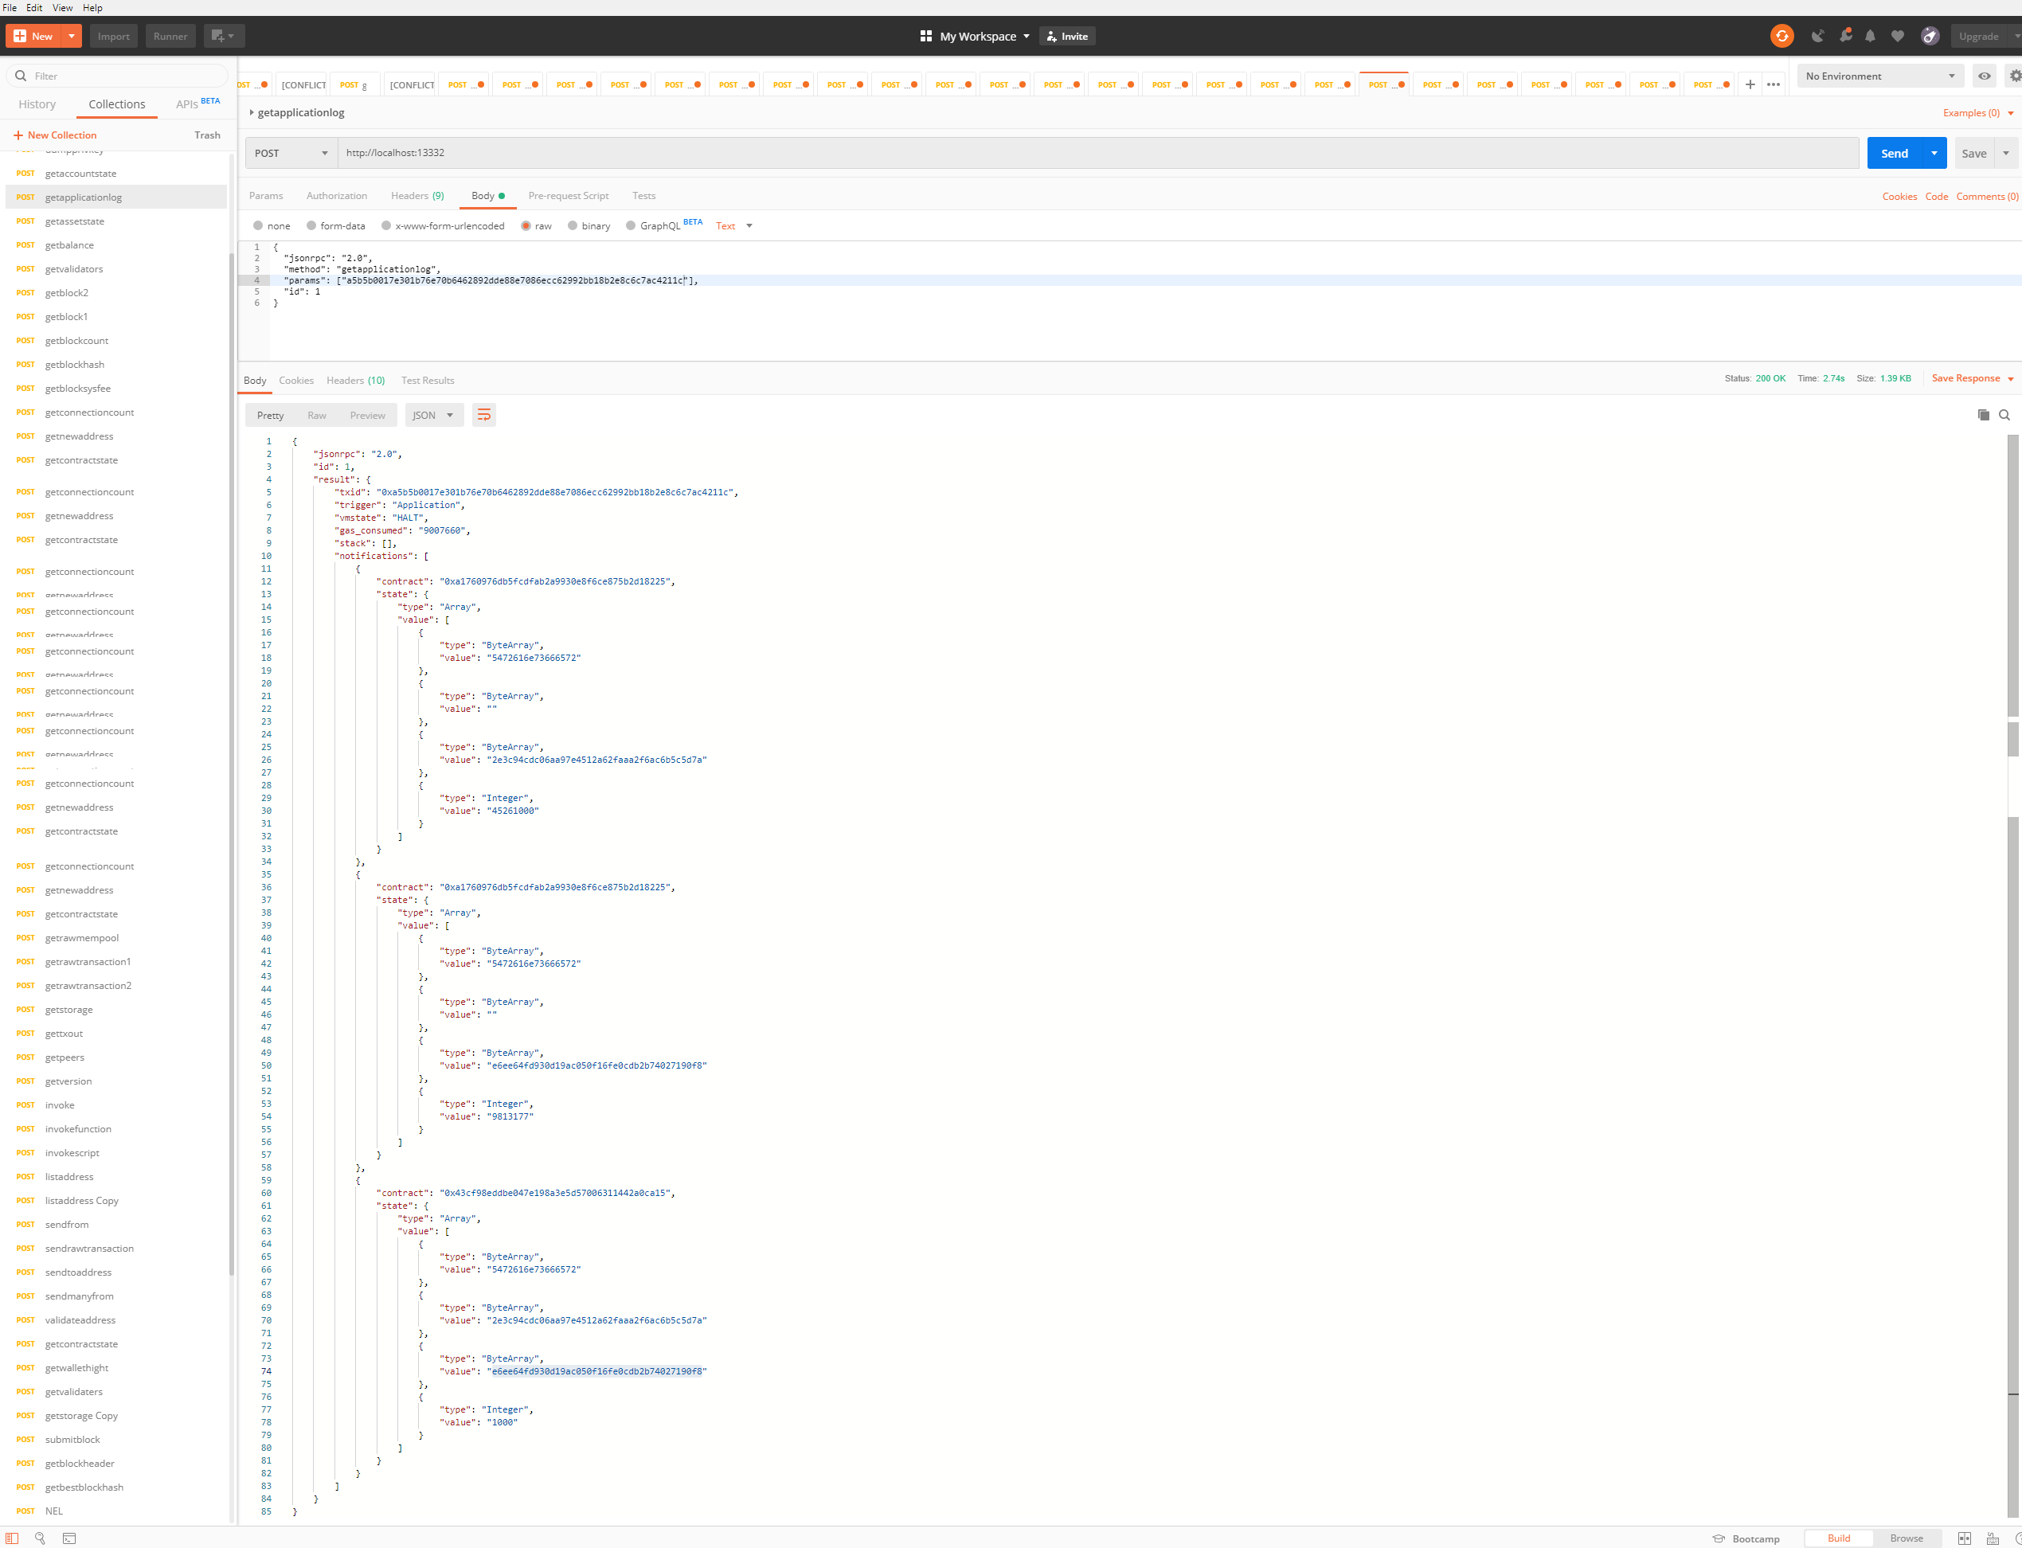Switch to the Pre-request Script tab
The width and height of the screenshot is (2022, 1548).
[568, 195]
